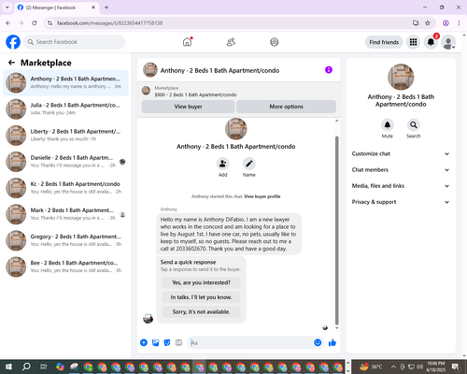Open Kc conversation in chat list
The width and height of the screenshot is (467, 374).
click(65, 188)
